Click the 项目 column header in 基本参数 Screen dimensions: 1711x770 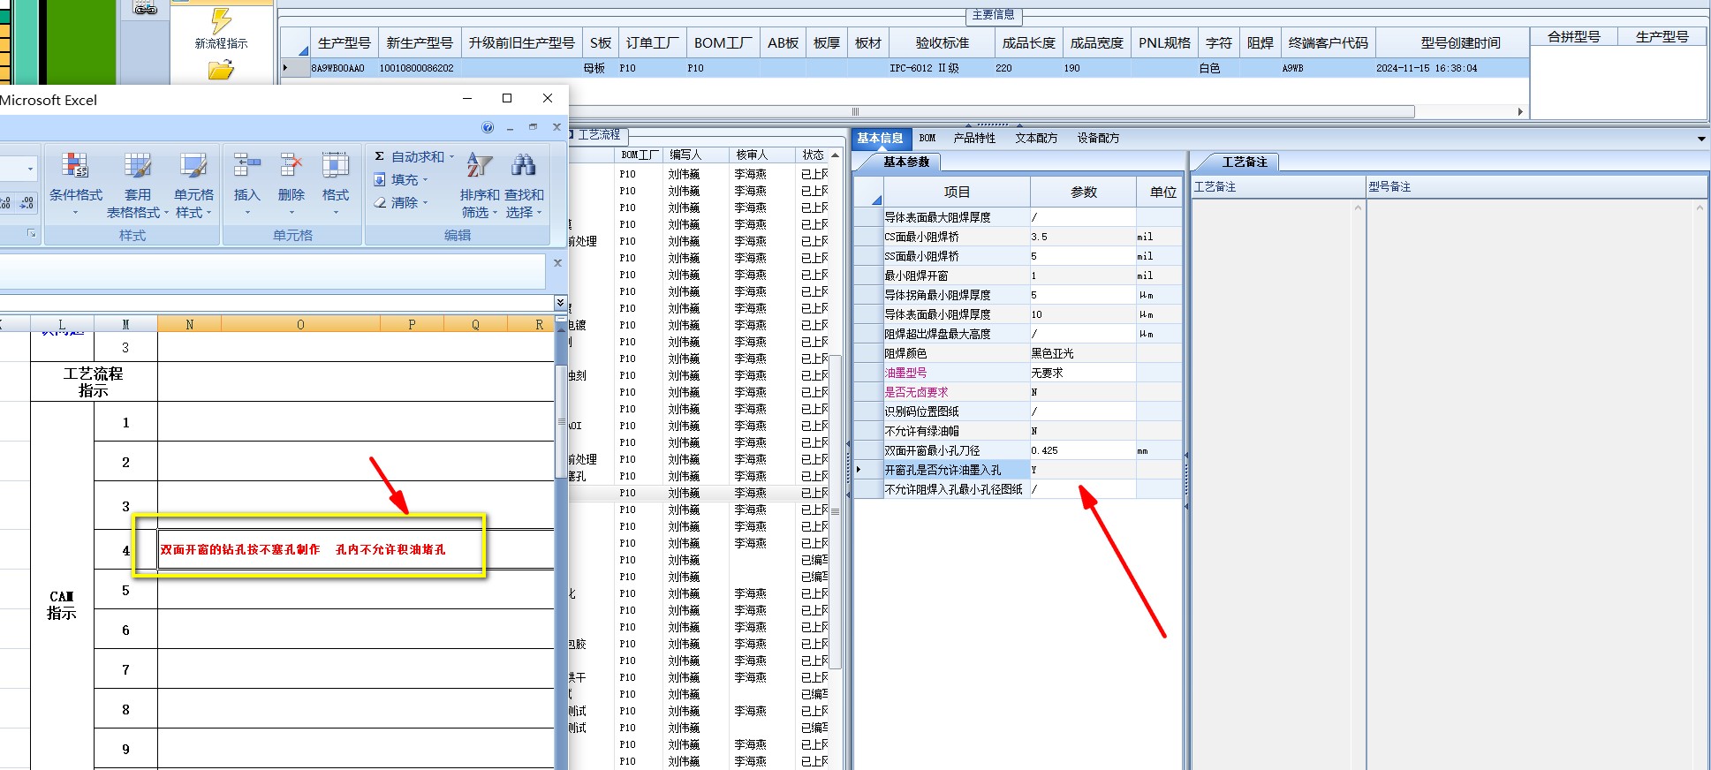point(957,192)
